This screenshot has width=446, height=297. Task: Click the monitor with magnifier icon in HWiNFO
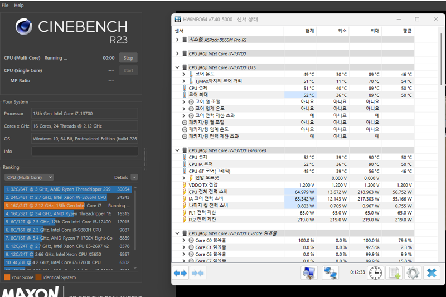309,273
